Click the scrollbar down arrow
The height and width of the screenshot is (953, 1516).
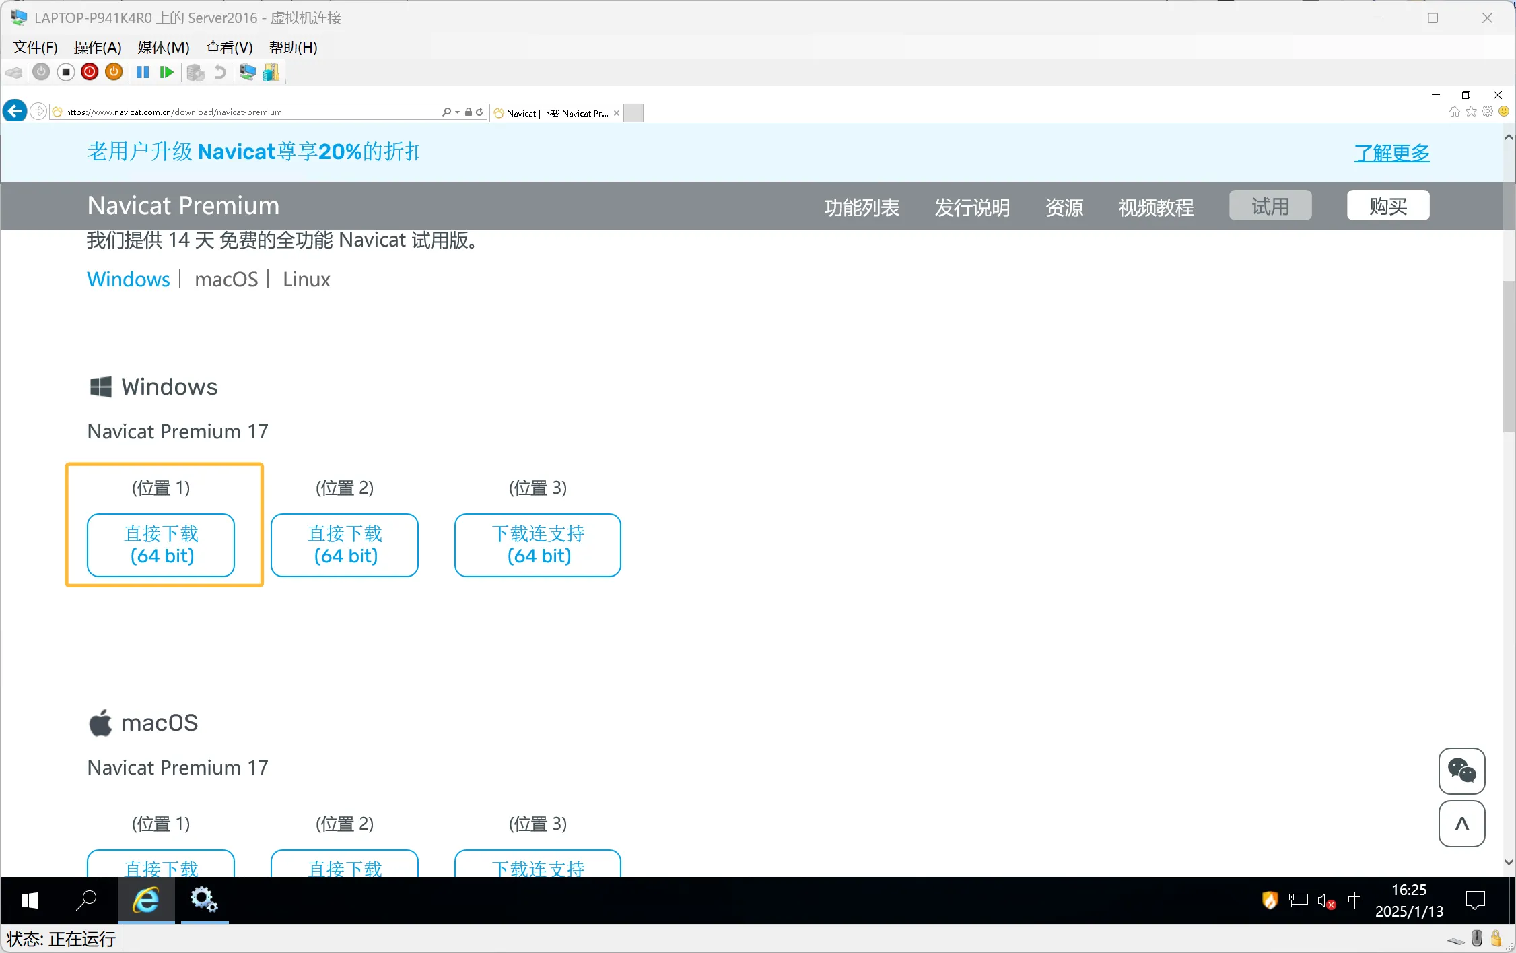(1509, 862)
